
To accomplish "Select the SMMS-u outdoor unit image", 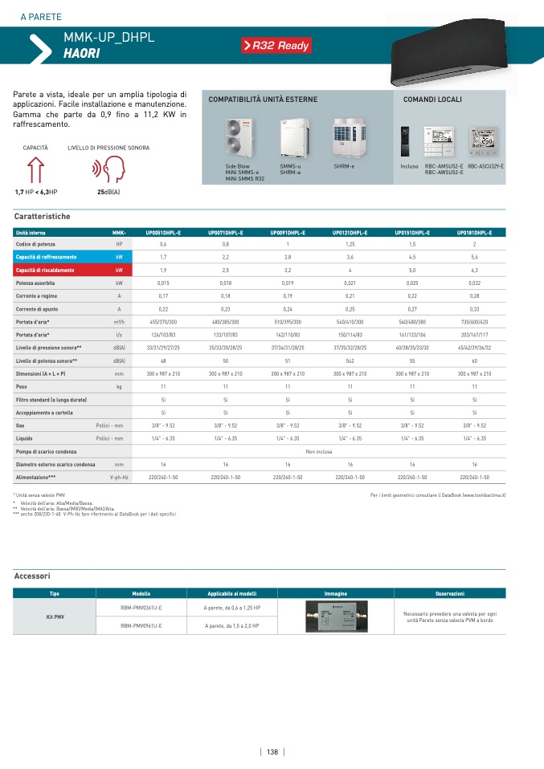I will (289, 138).
